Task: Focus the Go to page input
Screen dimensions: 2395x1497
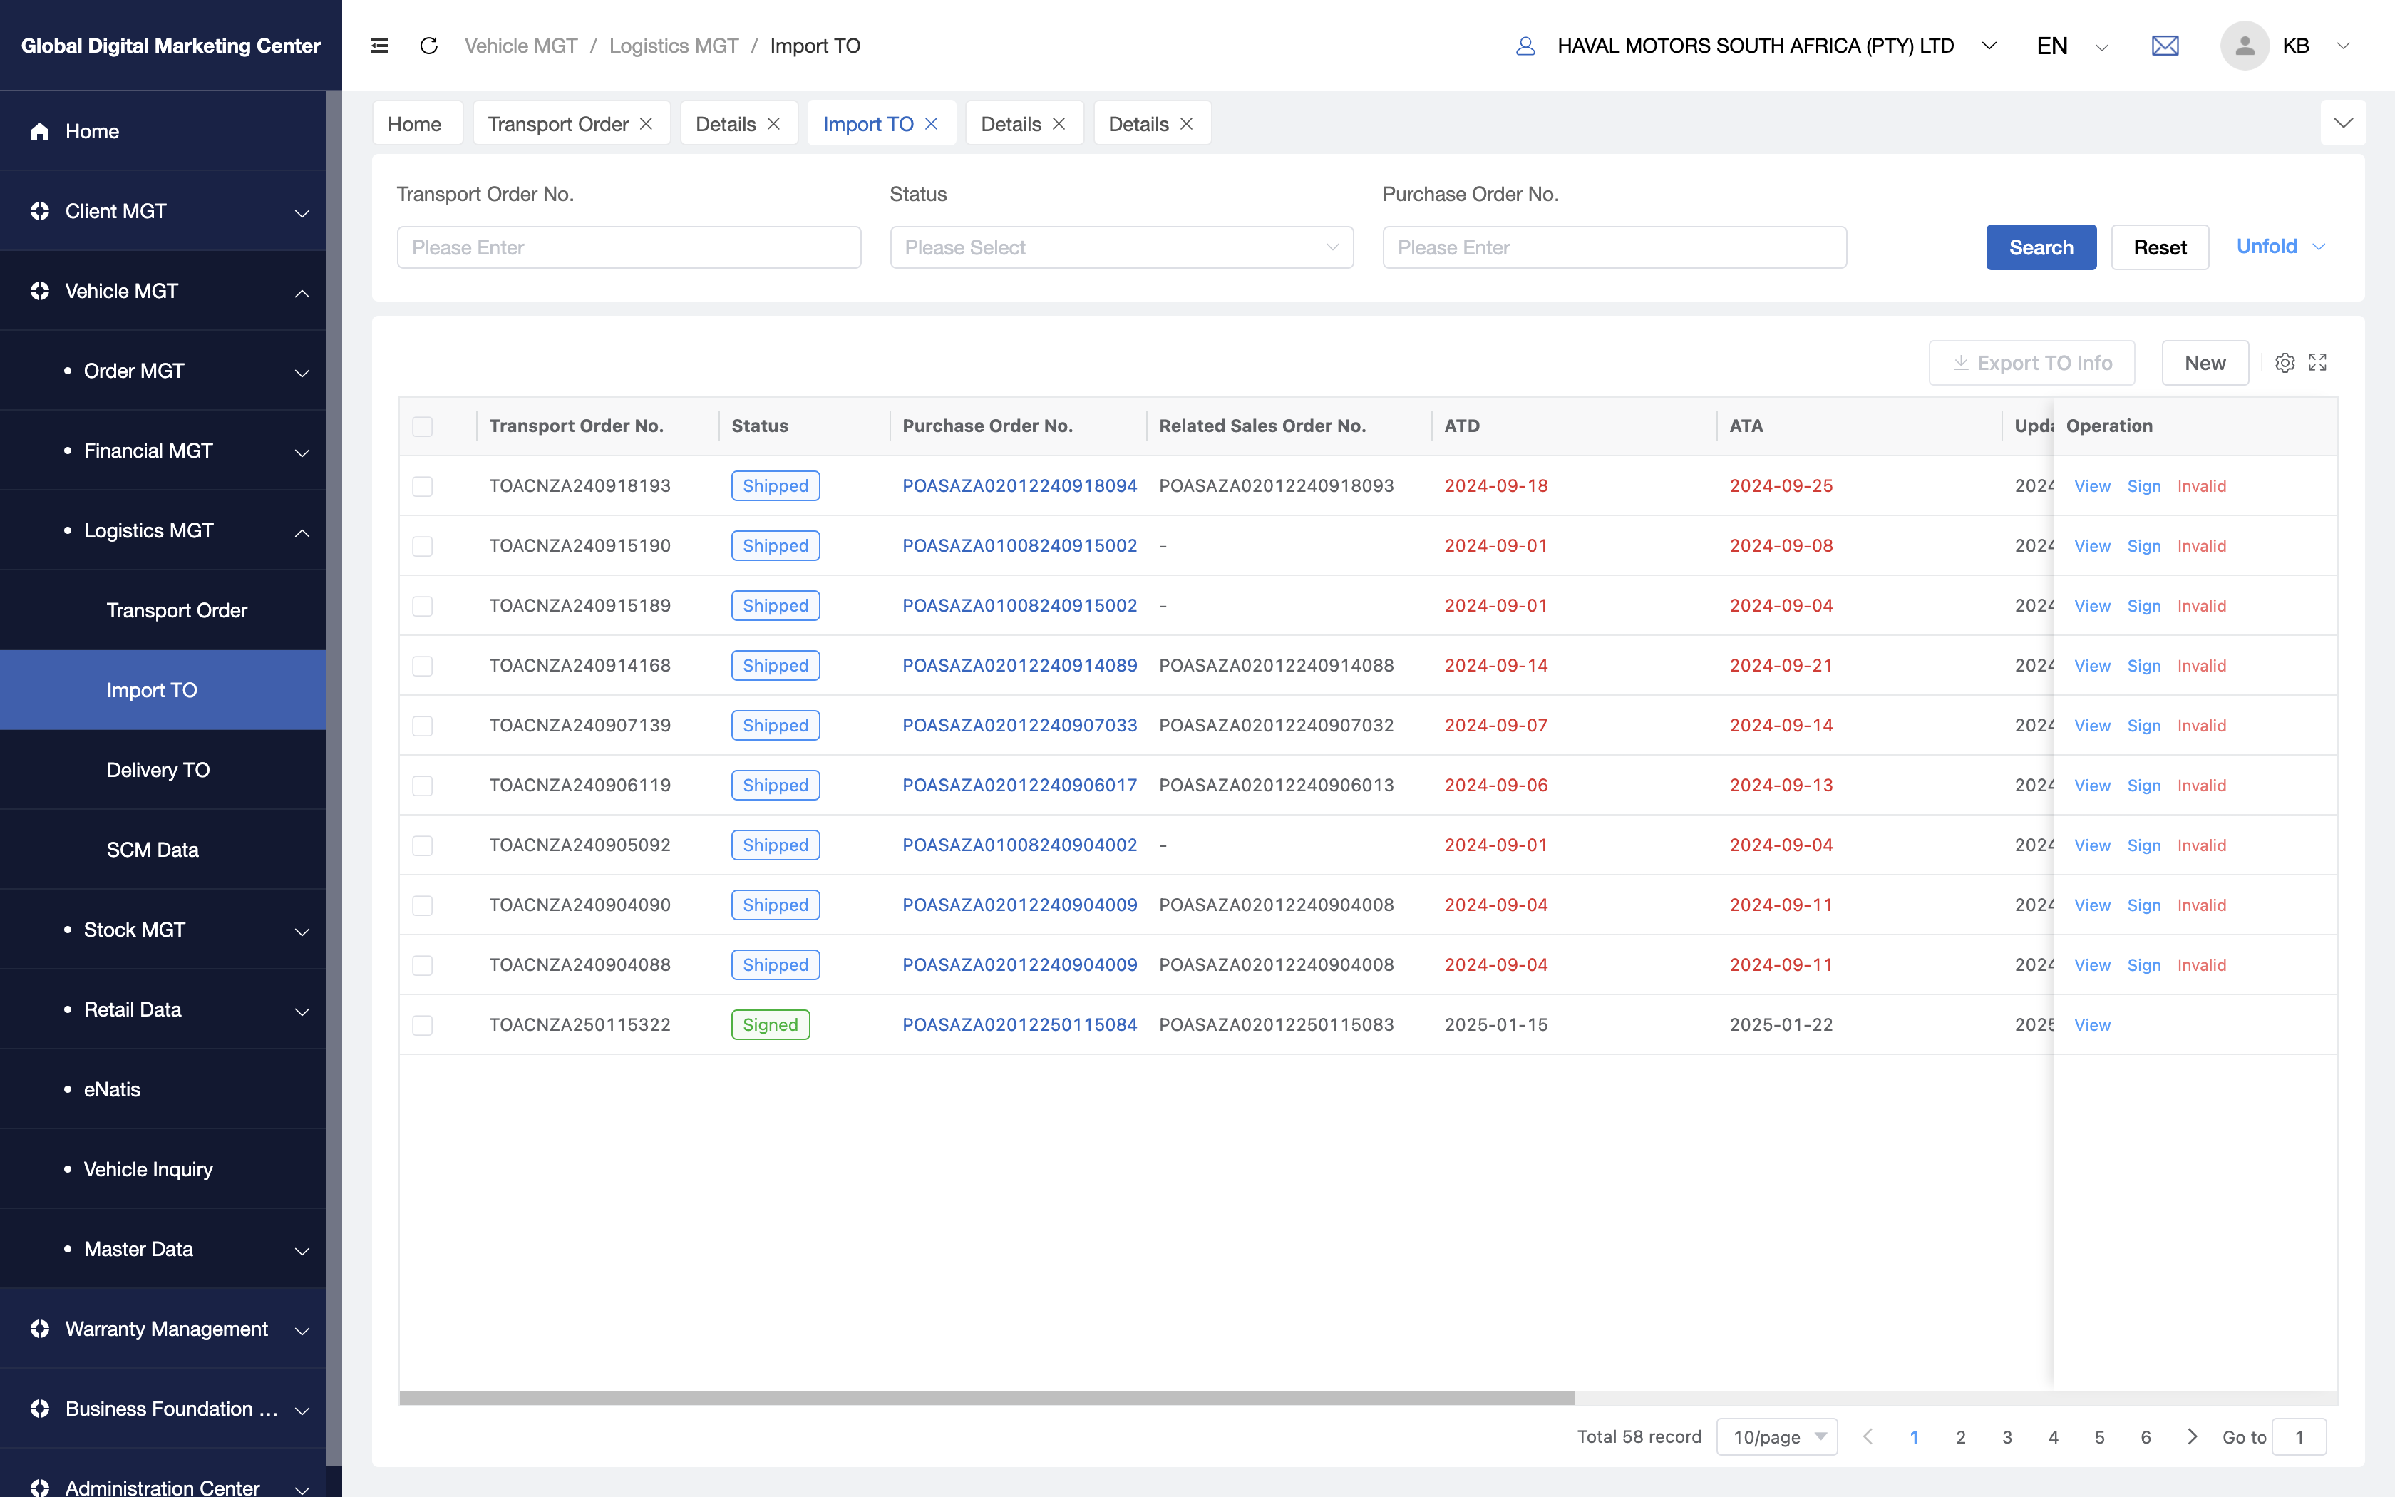Action: (x=2299, y=1436)
